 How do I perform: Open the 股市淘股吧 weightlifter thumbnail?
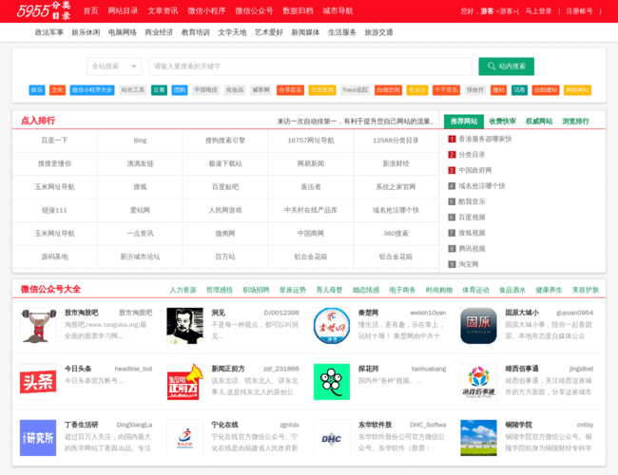point(38,326)
